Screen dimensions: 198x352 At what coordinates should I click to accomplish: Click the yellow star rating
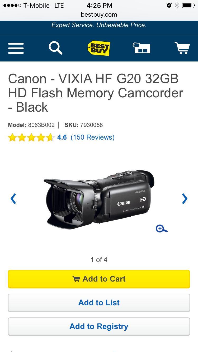(x=31, y=137)
